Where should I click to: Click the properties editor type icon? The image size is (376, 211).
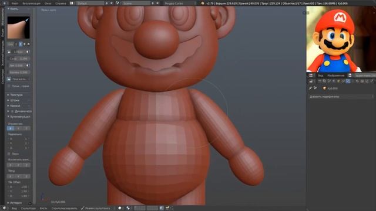(x=311, y=81)
